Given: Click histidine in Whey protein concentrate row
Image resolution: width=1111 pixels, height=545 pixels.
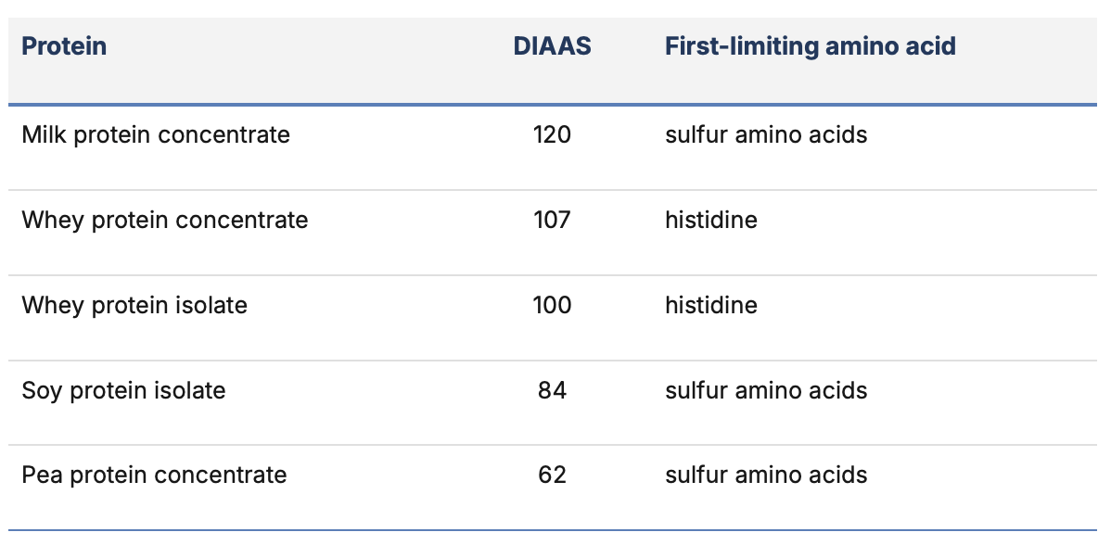Looking at the screenshot, I should [x=710, y=220].
